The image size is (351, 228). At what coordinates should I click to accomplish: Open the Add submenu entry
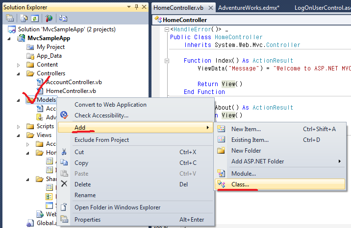[135, 128]
